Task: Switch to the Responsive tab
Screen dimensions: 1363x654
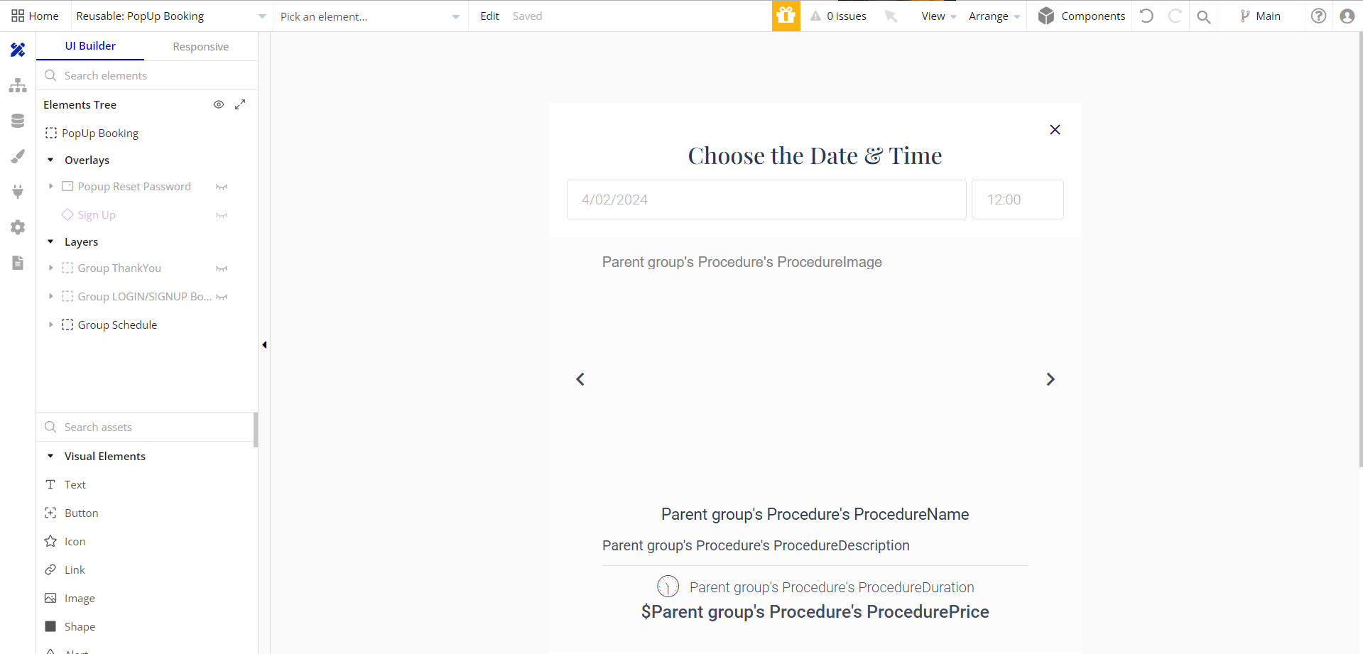Action: click(x=201, y=46)
